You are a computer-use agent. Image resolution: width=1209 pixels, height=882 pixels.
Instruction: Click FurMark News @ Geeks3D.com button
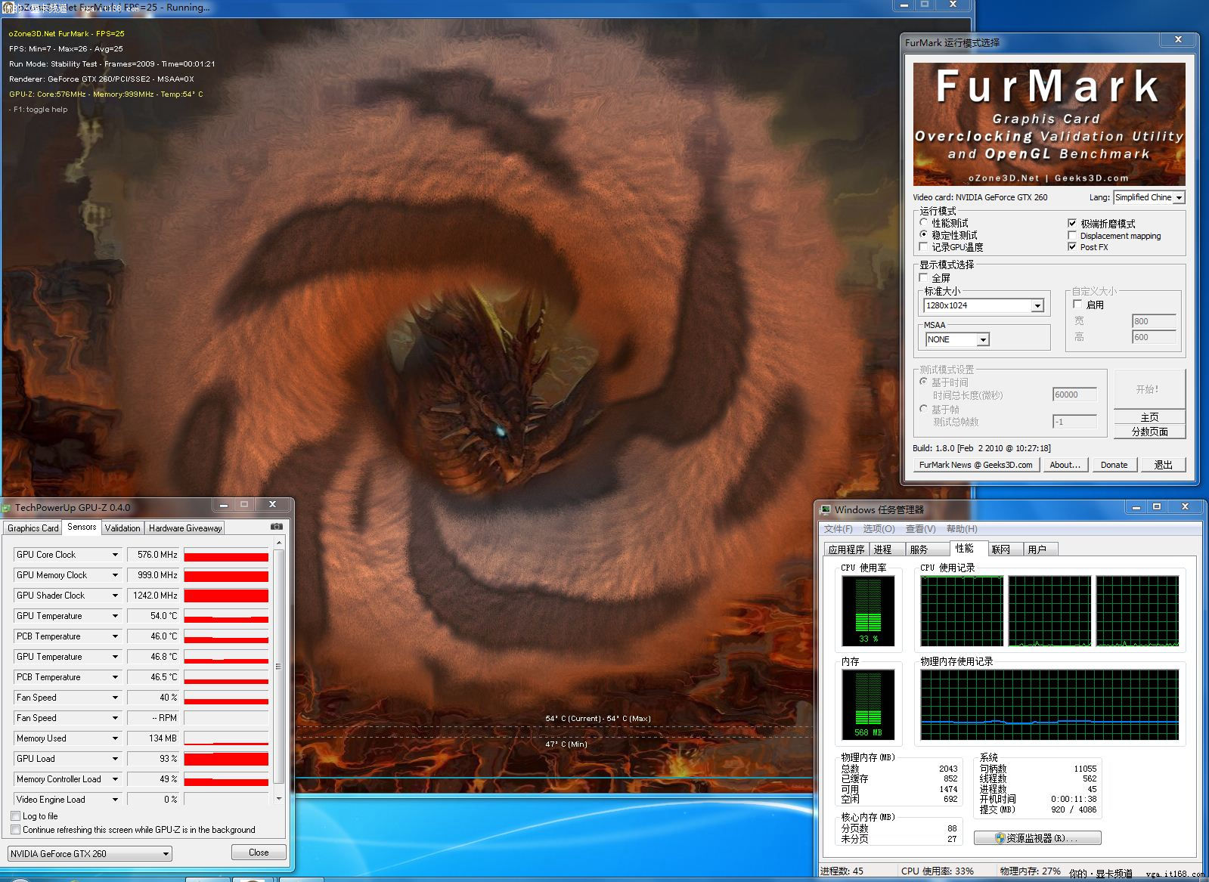pyautogui.click(x=975, y=465)
